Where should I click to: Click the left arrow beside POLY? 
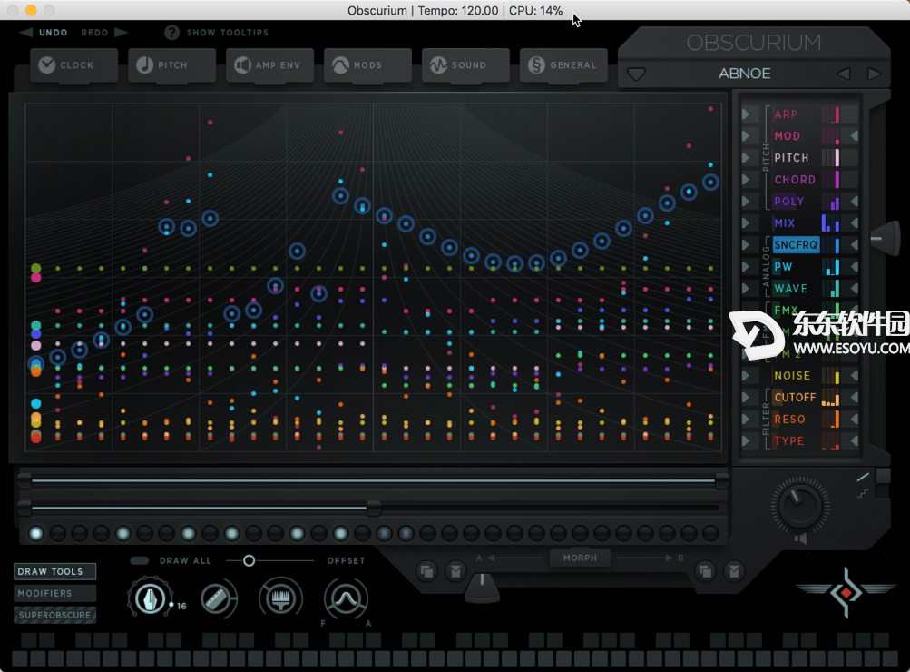pos(855,202)
